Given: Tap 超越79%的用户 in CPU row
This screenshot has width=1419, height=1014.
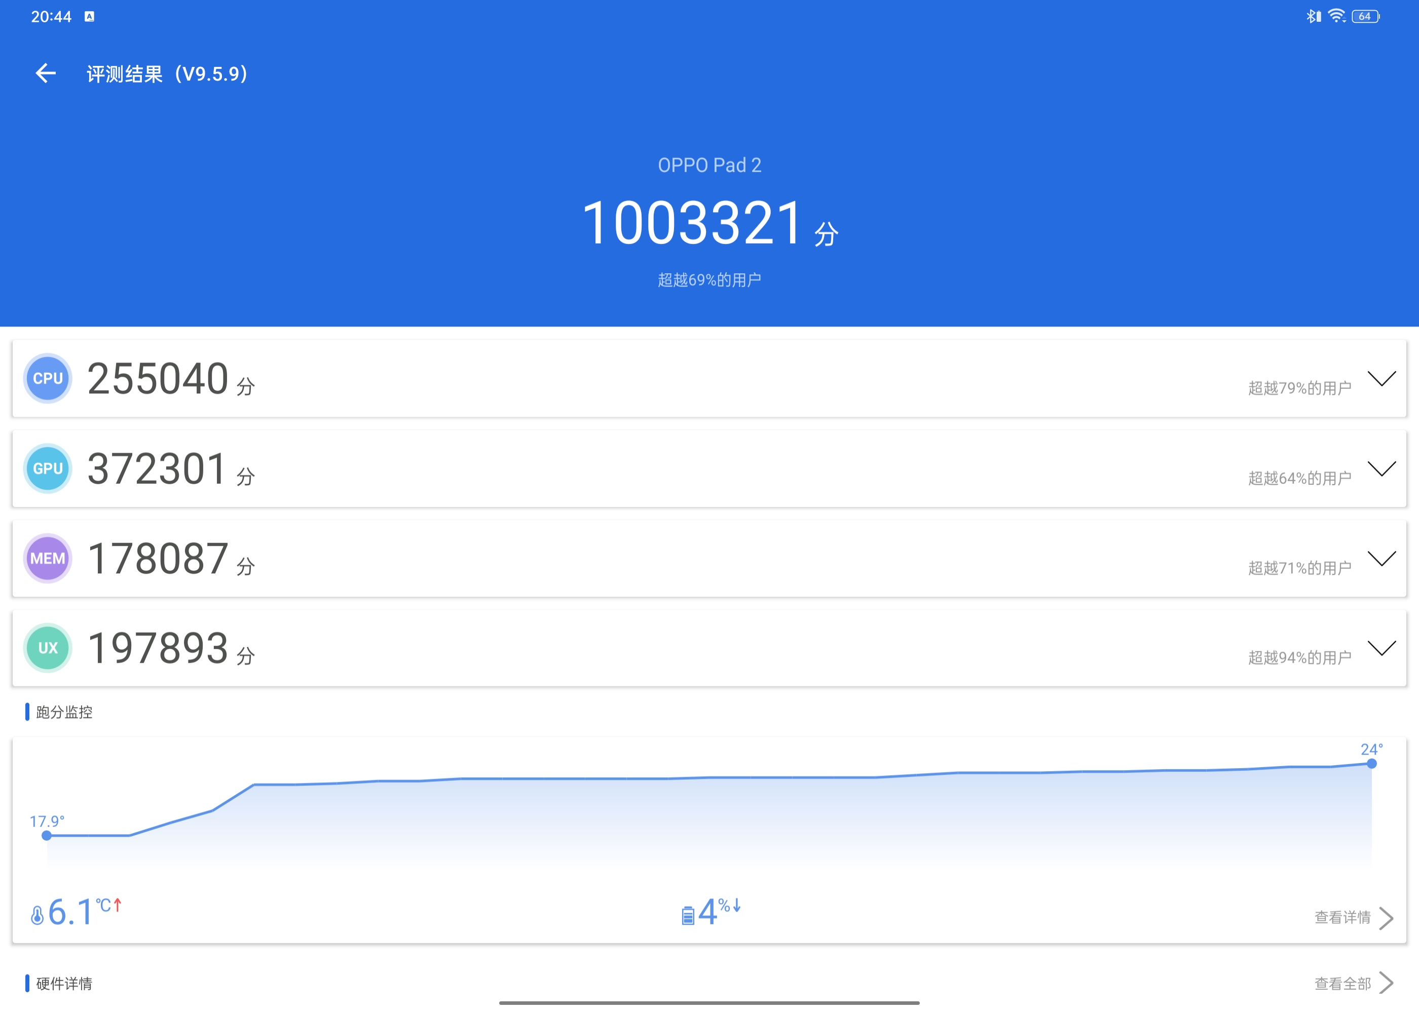Looking at the screenshot, I should tap(1300, 388).
